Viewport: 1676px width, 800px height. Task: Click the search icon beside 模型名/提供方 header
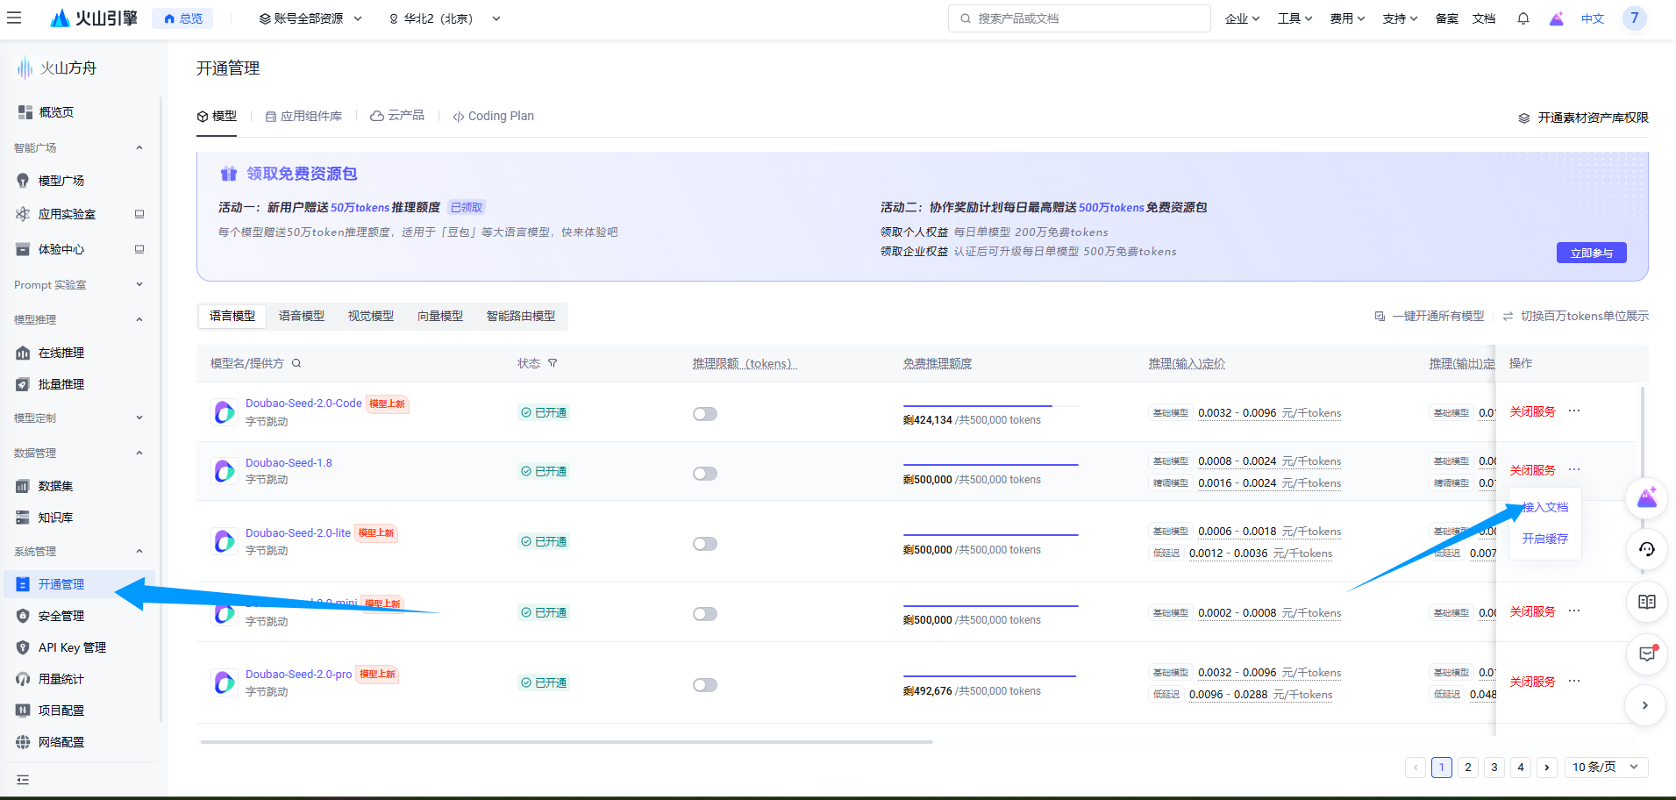point(296,363)
